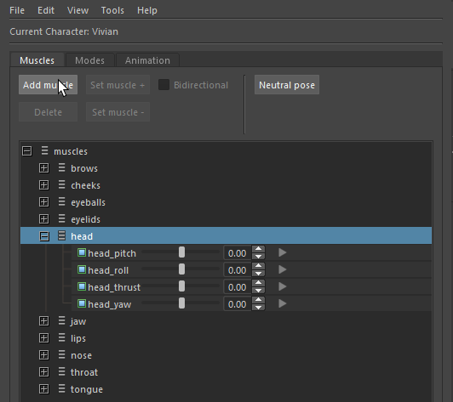Click the head_pitch muscle icon

tap(82, 253)
